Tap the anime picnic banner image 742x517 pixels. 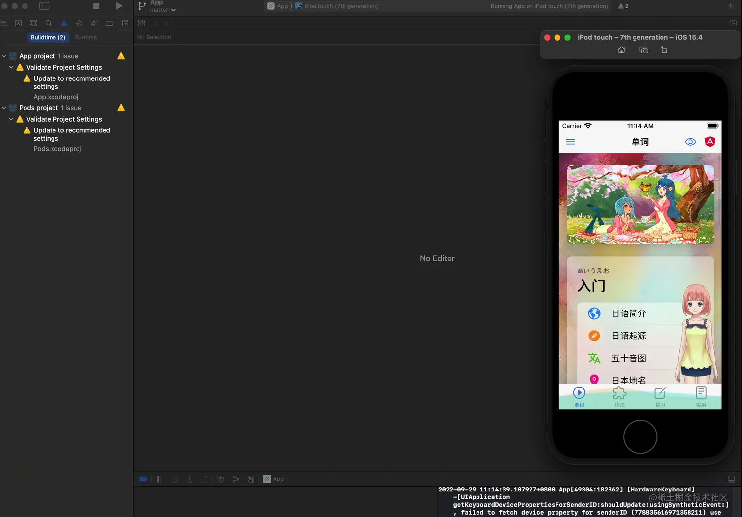click(x=640, y=204)
